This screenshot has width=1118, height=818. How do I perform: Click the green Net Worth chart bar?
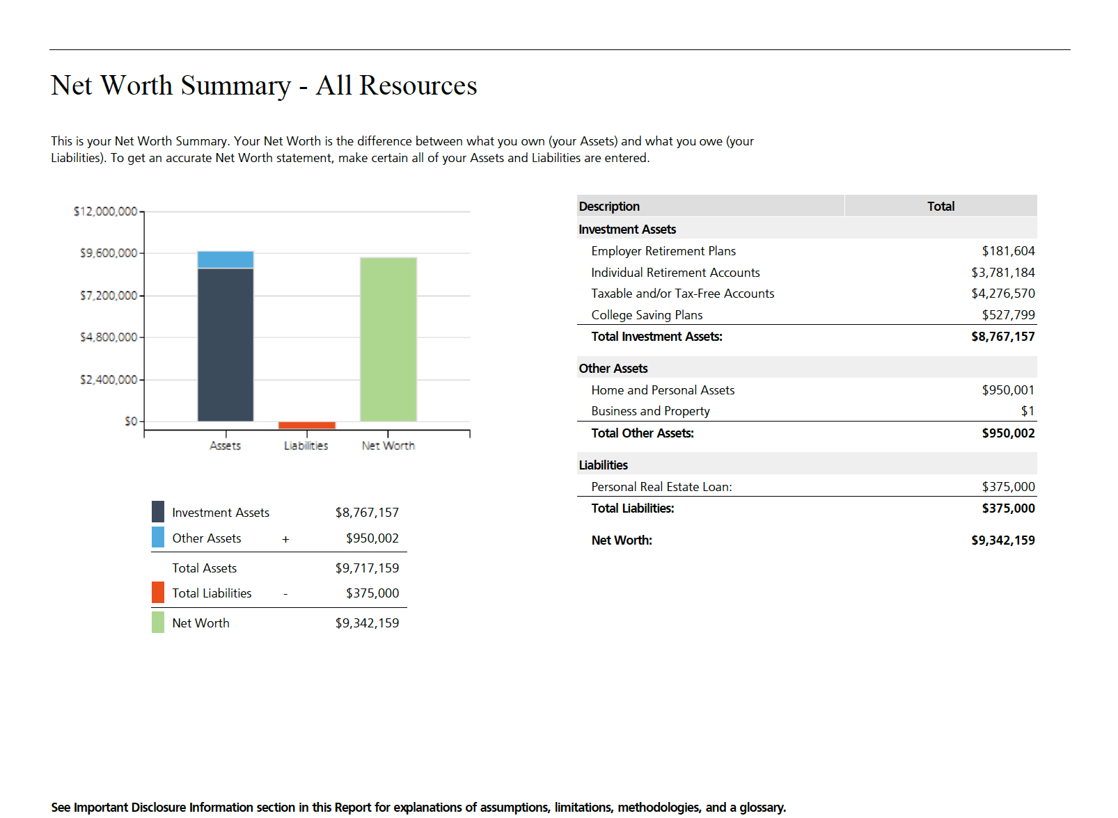(x=388, y=339)
